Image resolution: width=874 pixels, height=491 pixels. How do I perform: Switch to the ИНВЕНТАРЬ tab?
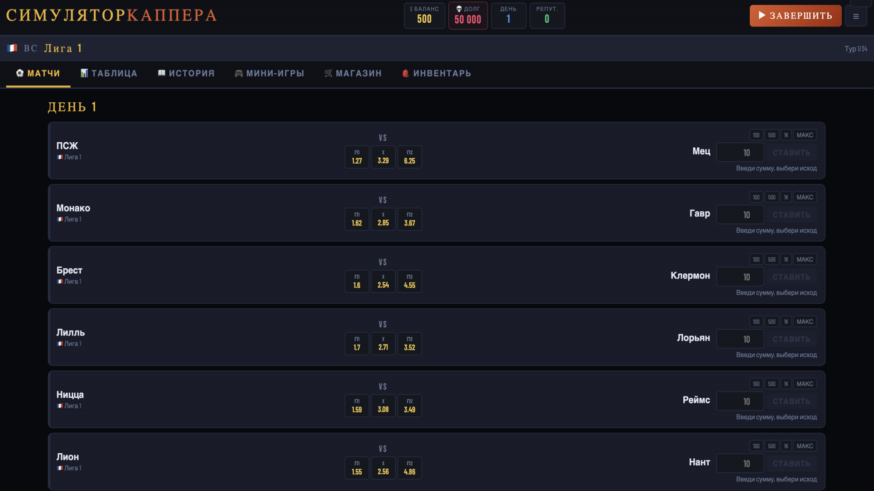pyautogui.click(x=436, y=73)
